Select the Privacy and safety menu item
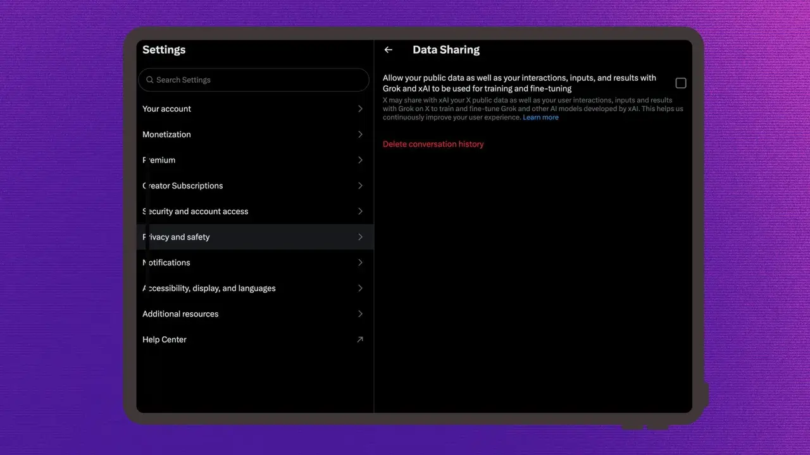Viewport: 810px width, 455px height. [x=177, y=237]
